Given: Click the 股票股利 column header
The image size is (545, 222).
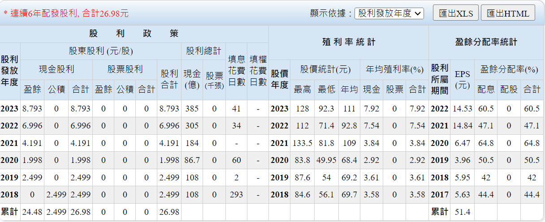Looking at the screenshot, I should coord(125,69).
